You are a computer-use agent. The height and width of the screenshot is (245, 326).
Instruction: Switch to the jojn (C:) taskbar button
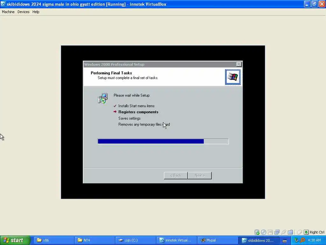tap(135, 240)
